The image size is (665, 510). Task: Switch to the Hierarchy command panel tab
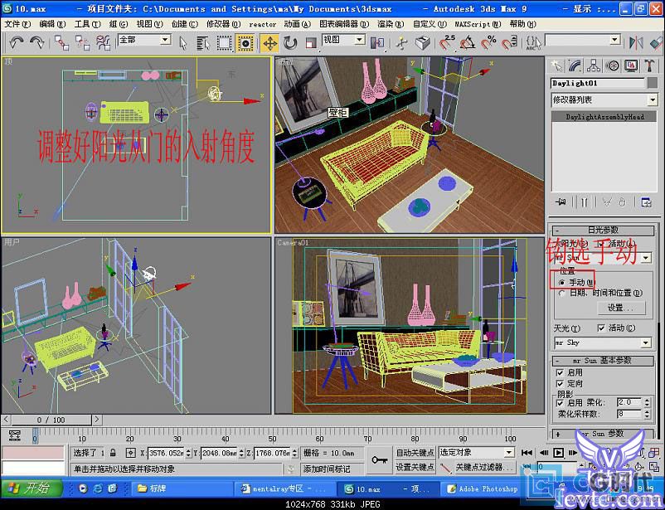point(594,66)
